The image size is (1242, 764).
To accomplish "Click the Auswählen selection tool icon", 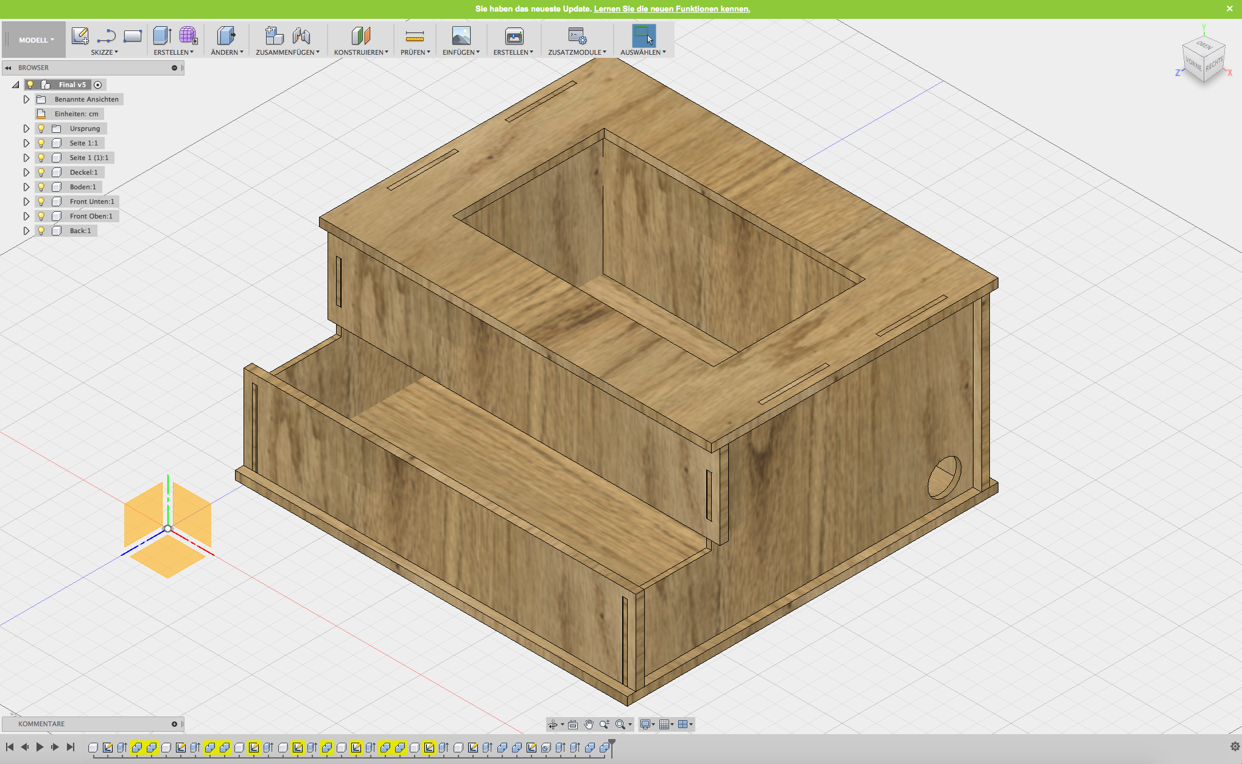I will (644, 36).
